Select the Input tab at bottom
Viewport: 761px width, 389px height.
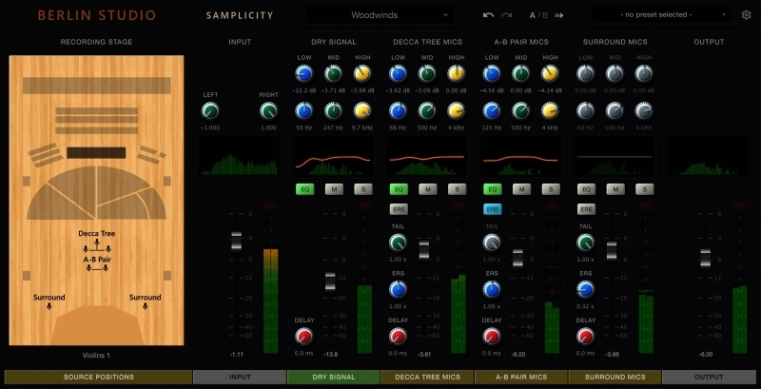[x=240, y=377]
